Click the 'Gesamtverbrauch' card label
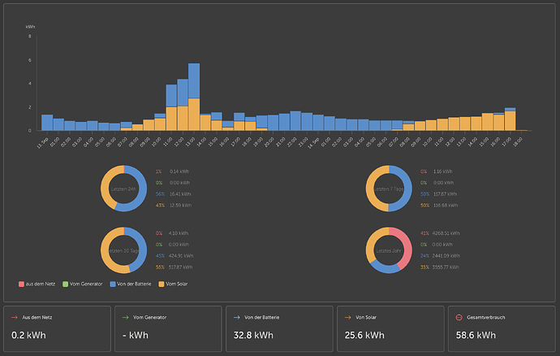 pos(485,317)
